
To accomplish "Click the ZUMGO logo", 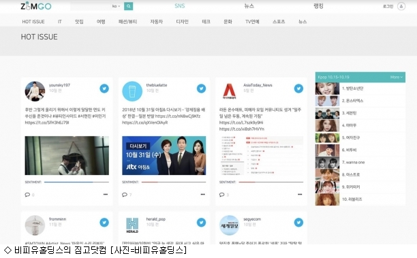I will 36,6.
